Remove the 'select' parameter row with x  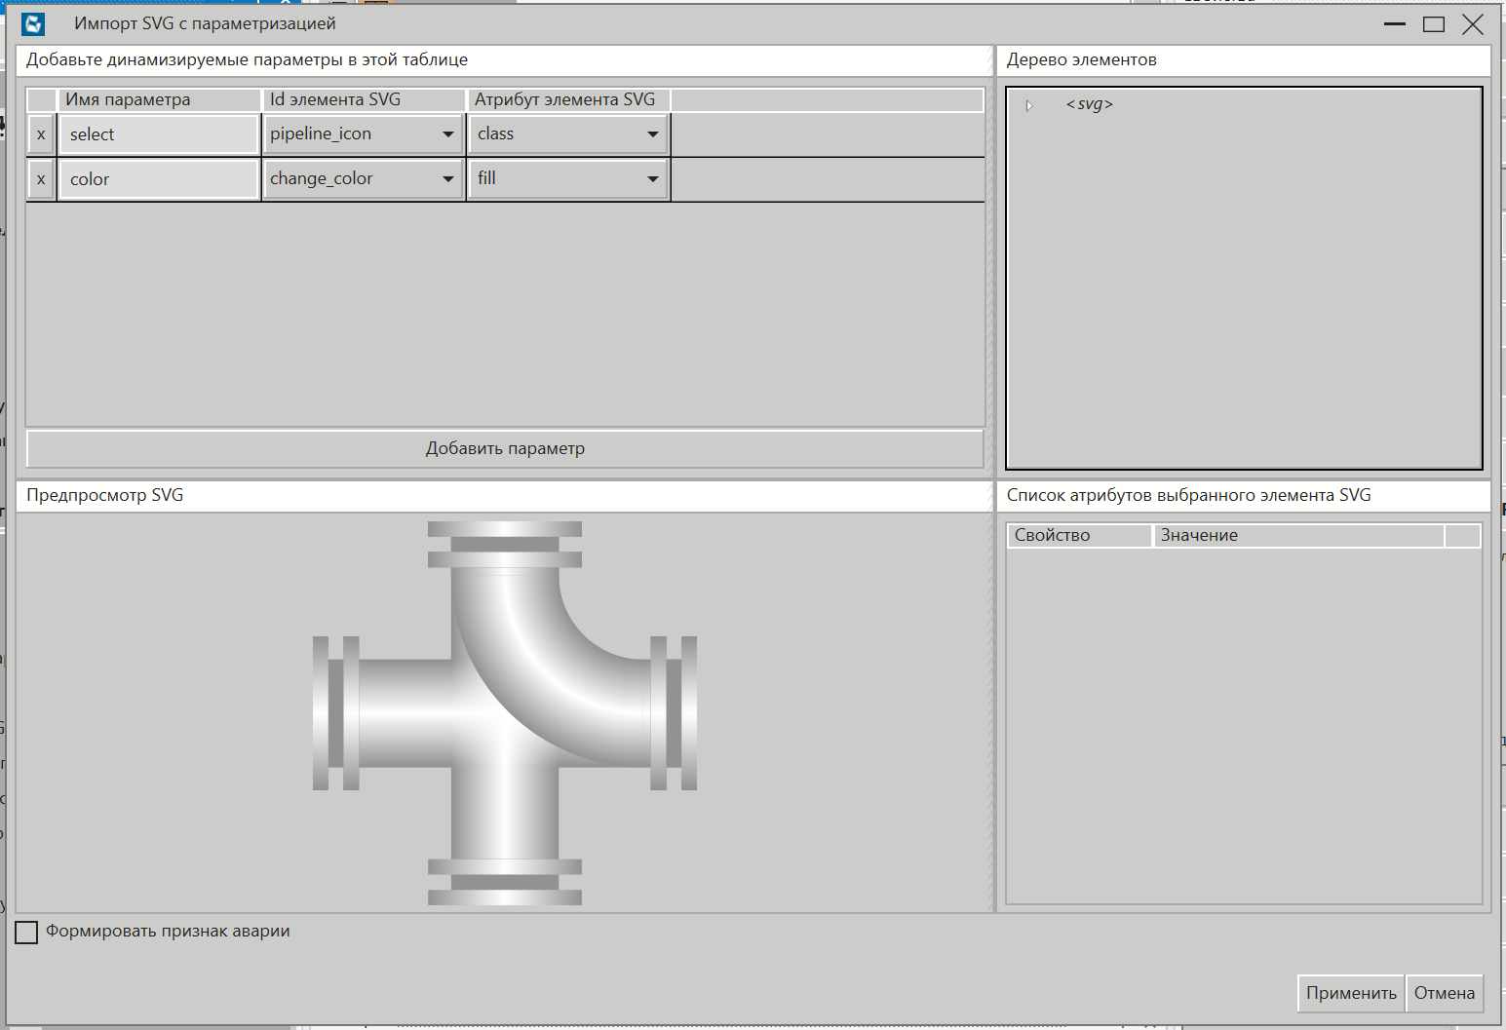41,134
